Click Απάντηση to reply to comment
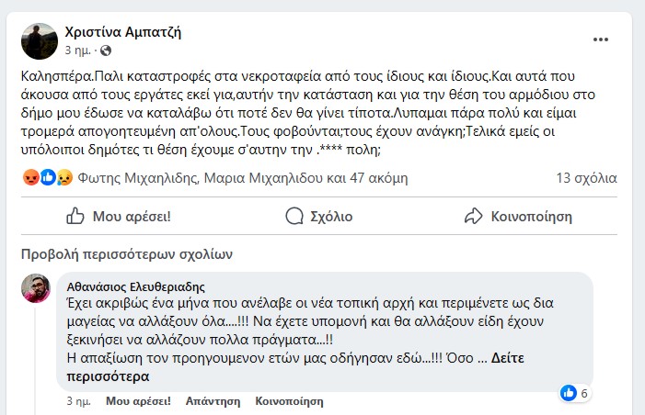This screenshot has height=415, width=645. 213,401
